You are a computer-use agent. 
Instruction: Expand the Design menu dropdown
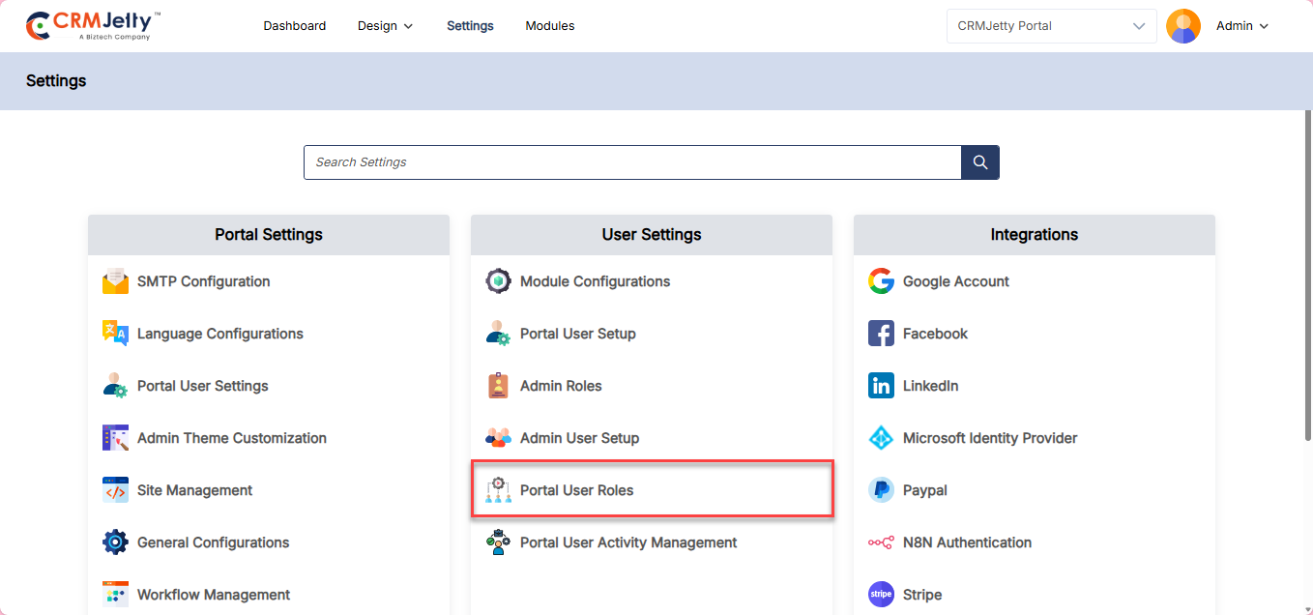point(385,26)
